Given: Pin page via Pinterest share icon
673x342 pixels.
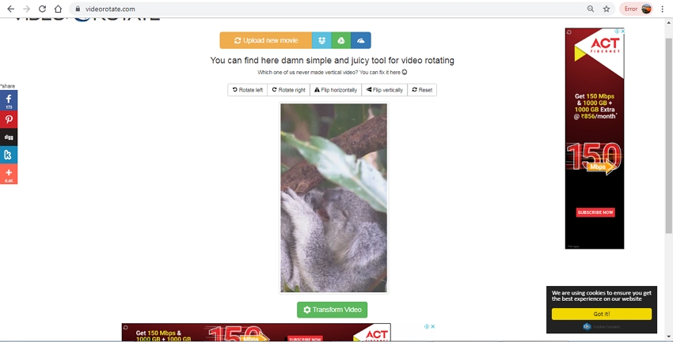Looking at the screenshot, I should [x=9, y=120].
